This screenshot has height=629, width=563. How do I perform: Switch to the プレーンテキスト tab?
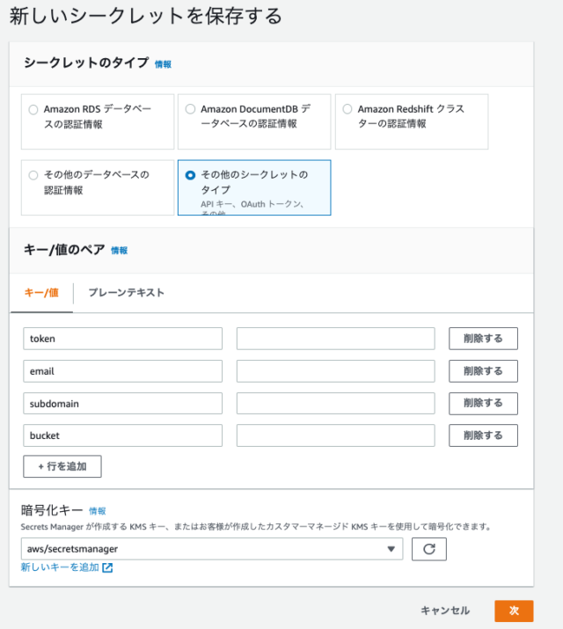126,293
